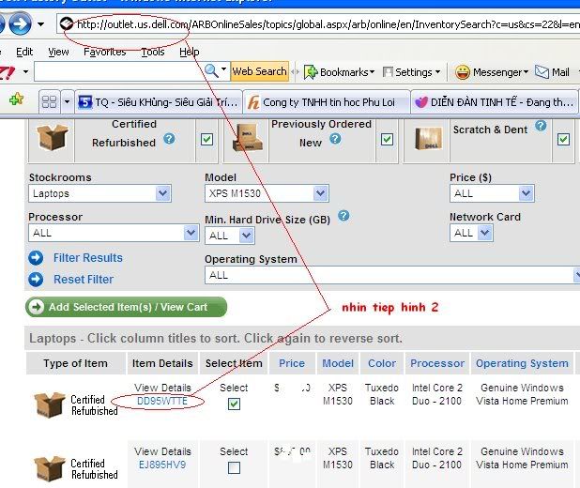
Task: Click the blue arrow beside Reset Filter
Action: (x=36, y=280)
